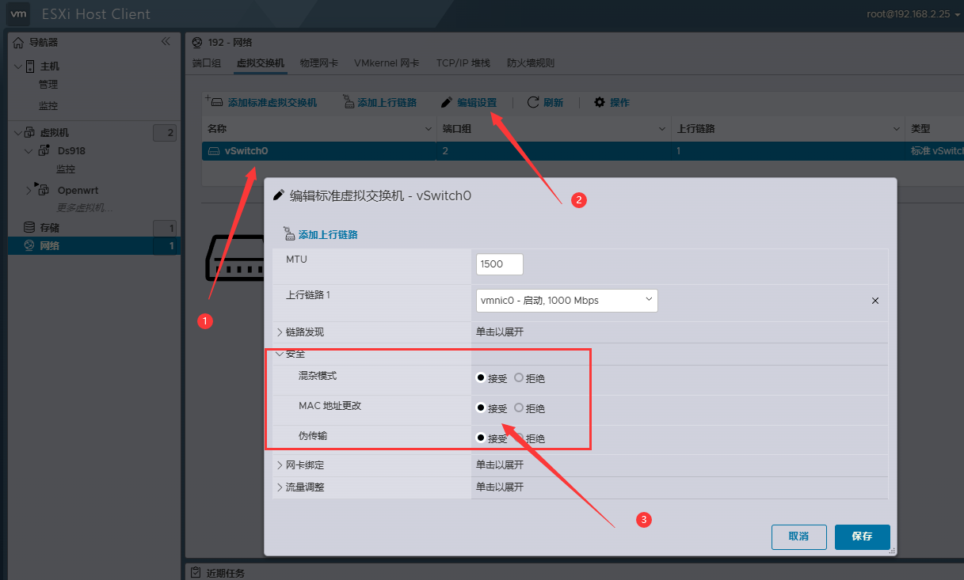Remove uplink 1 with the X icon
Viewport: 964px width, 580px height.
click(x=875, y=301)
